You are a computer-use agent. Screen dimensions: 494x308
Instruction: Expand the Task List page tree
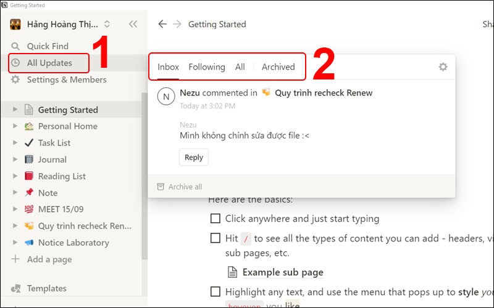pos(14,143)
